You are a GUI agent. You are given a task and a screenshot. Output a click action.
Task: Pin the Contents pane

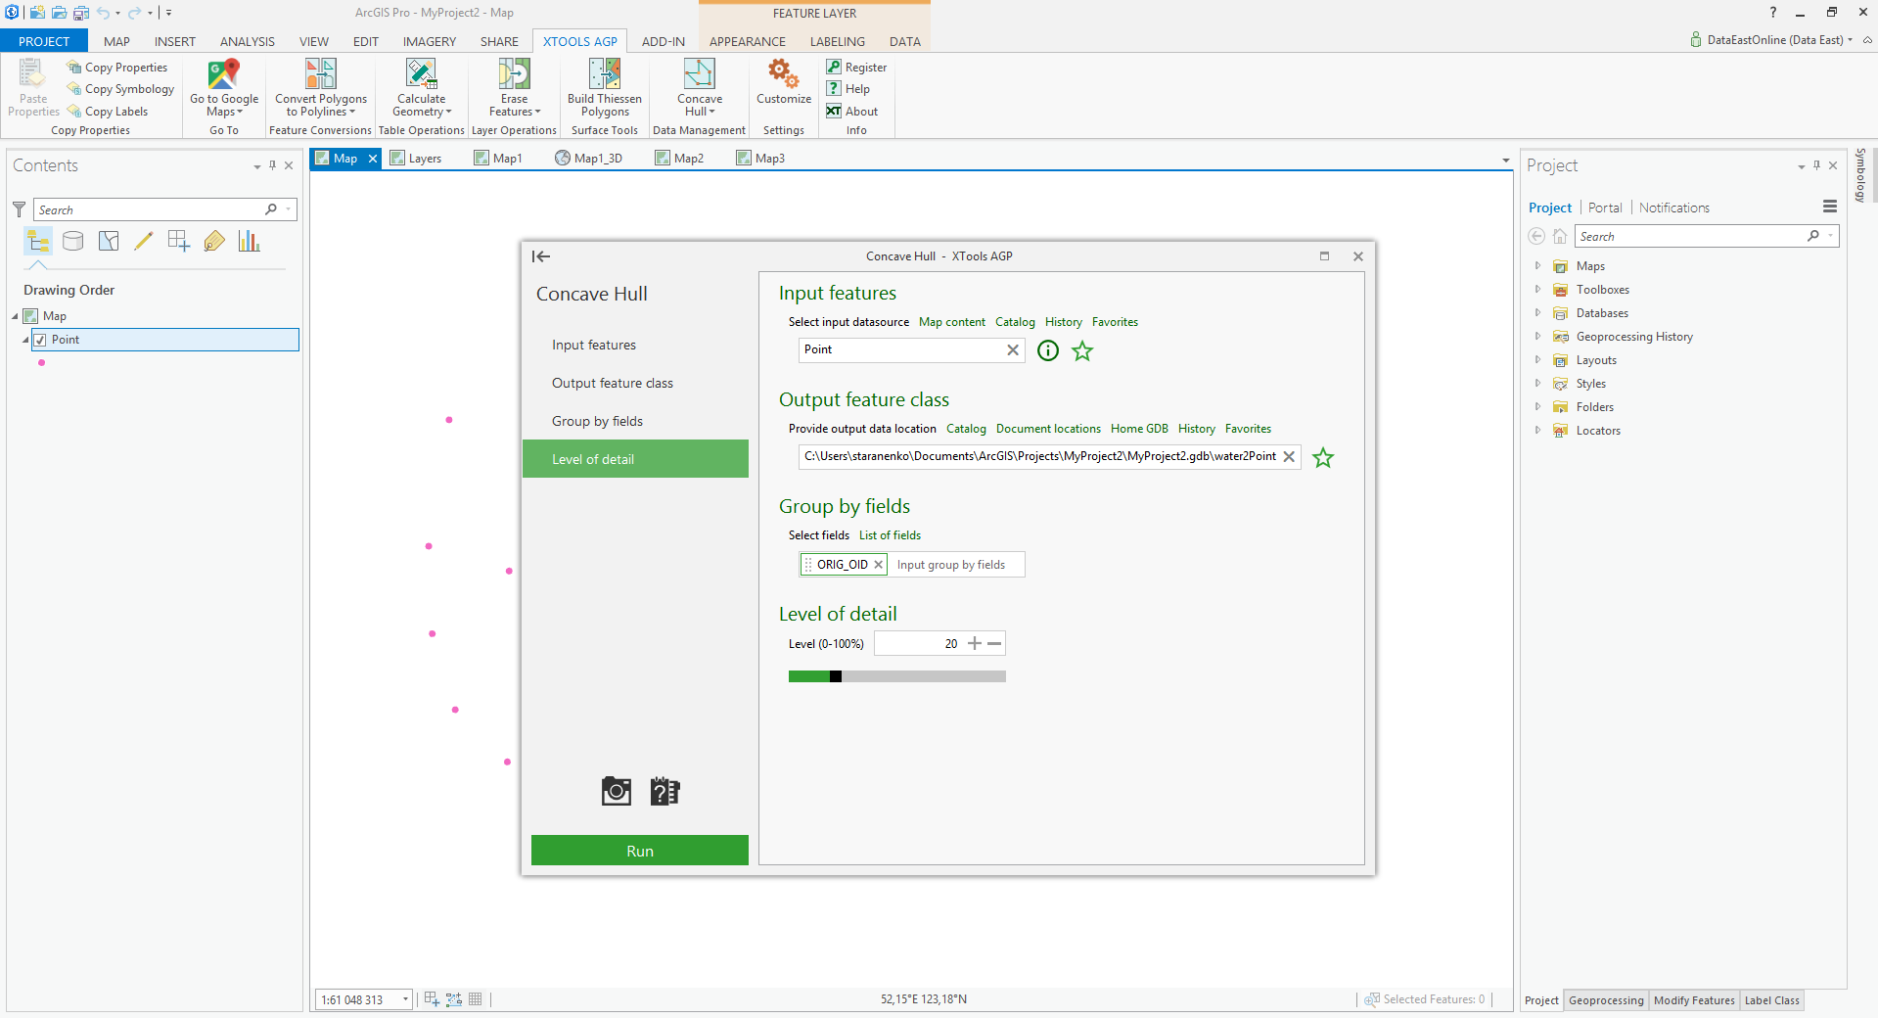273,165
